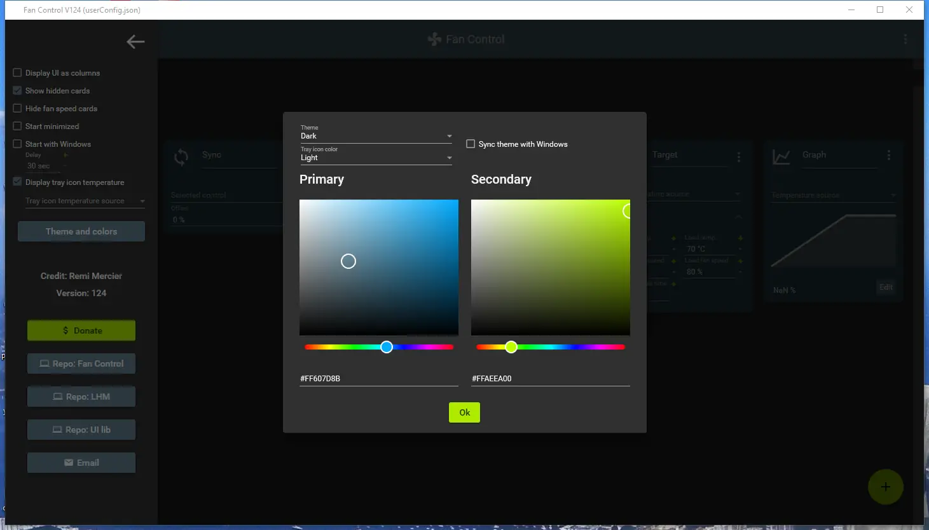Pick a shade in the Secondary color square

click(551, 268)
